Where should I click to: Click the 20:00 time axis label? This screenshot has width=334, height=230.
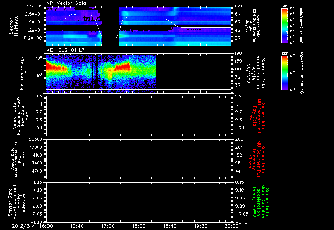(x=232, y=226)
